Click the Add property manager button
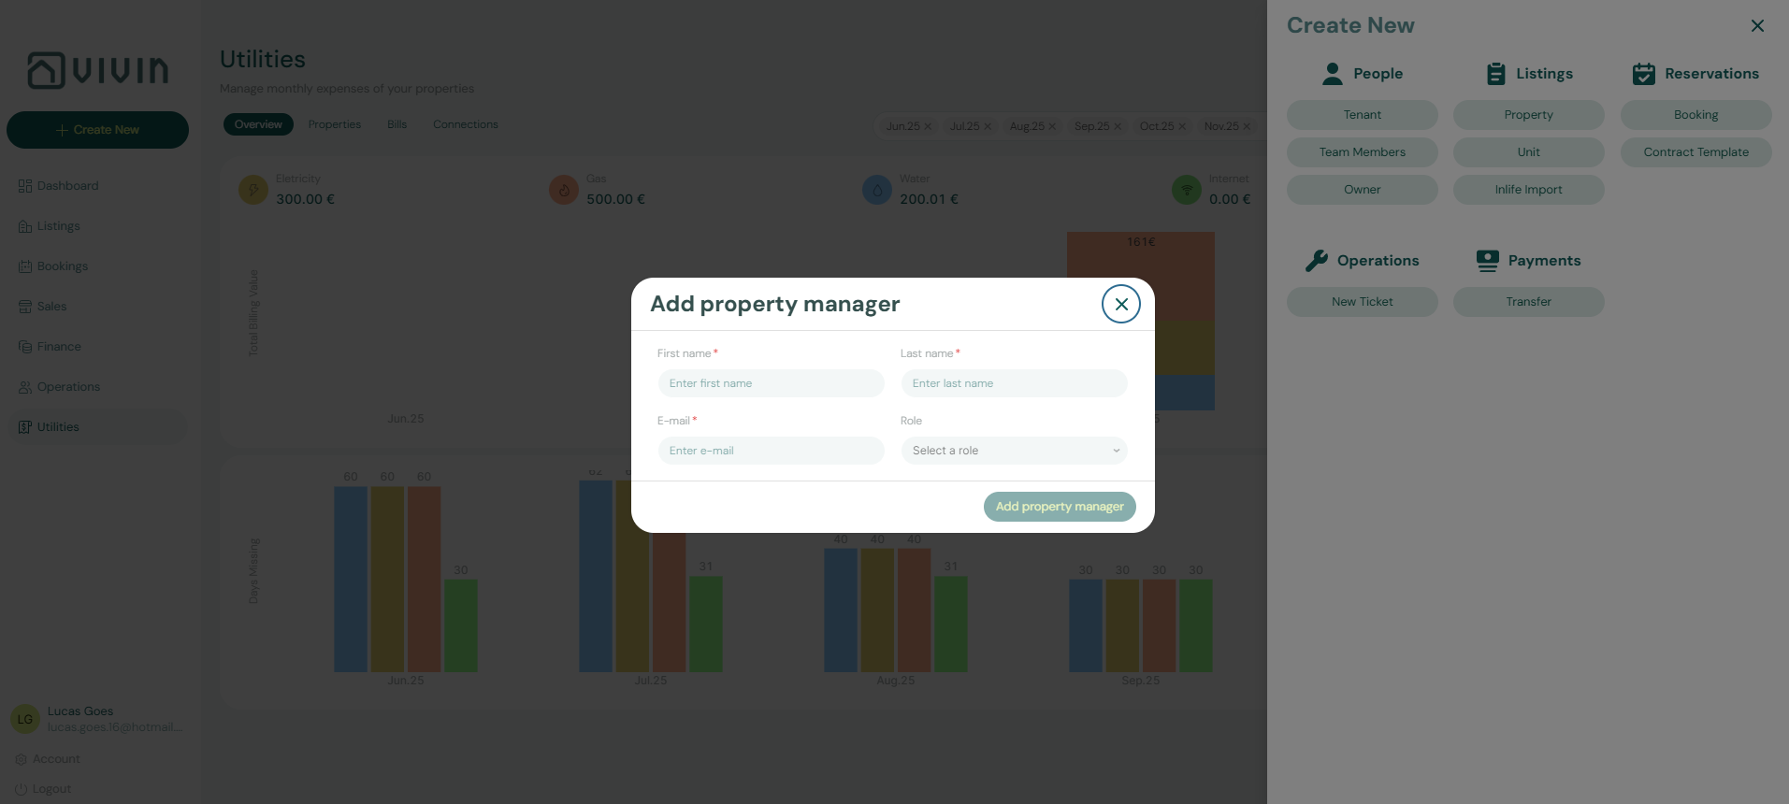Screen dimensions: 1789x804 (x=1060, y=507)
